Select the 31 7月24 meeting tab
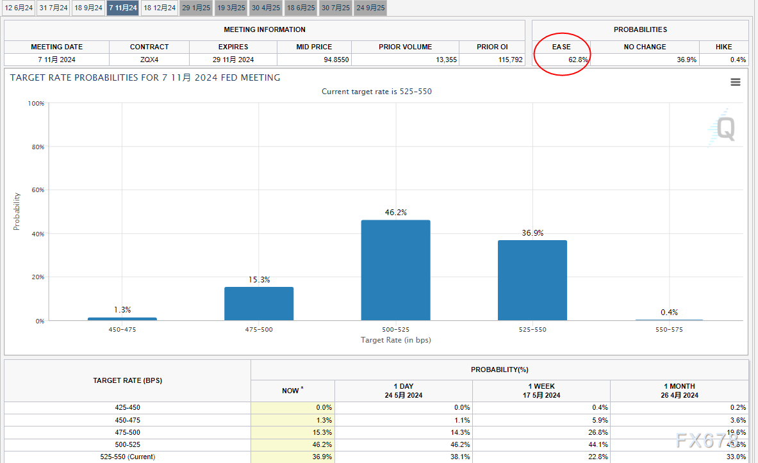Image resolution: width=758 pixels, height=463 pixels. coord(53,8)
